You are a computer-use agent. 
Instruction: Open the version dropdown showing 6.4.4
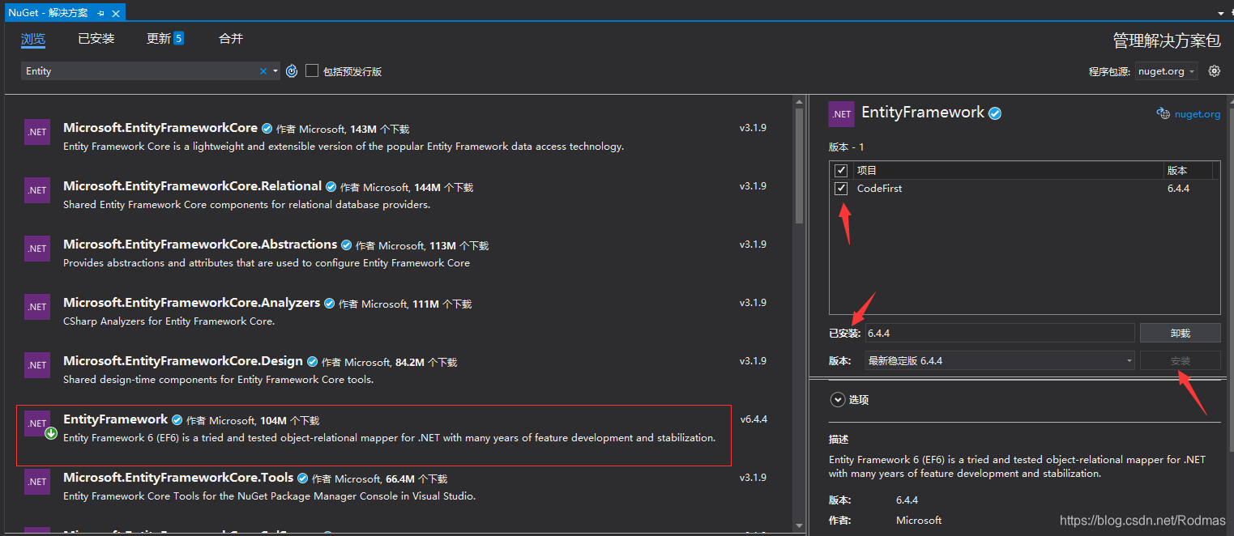(x=1000, y=361)
